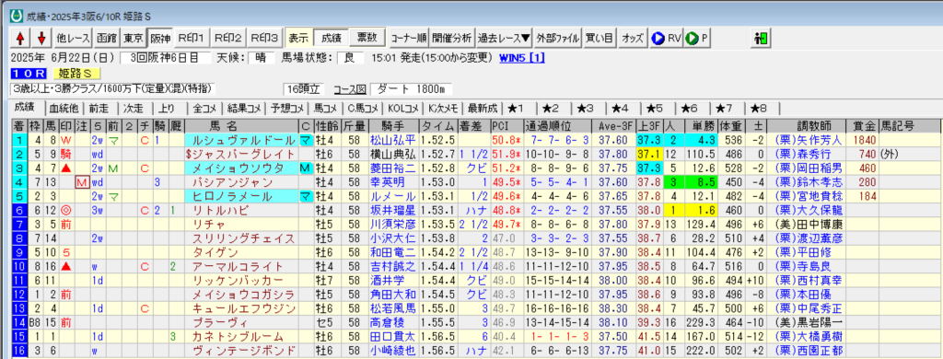Click jockey name 横山典弘
This screenshot has width=943, height=359.
391,154
